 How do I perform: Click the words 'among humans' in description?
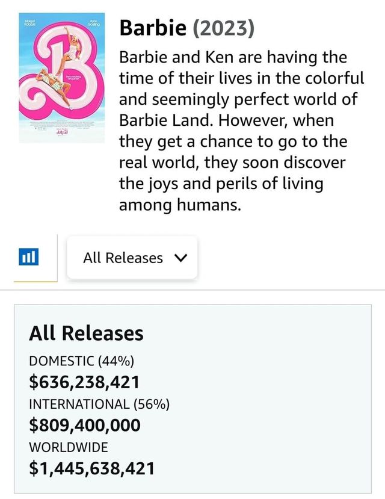(x=180, y=205)
